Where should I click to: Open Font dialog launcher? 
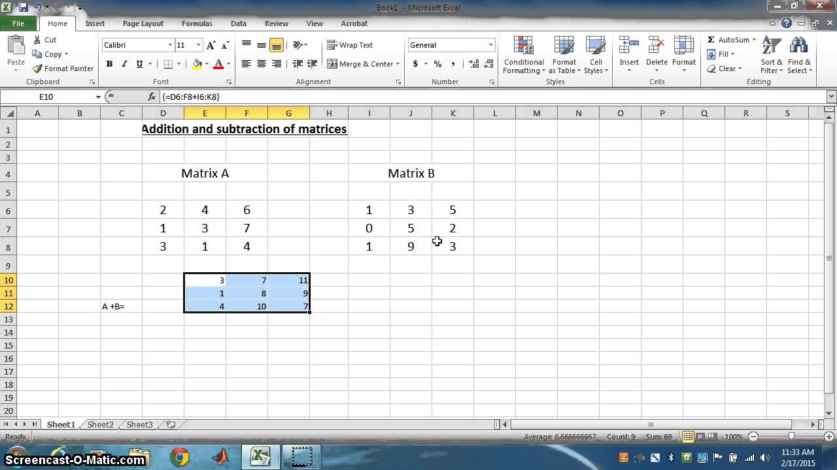click(x=229, y=82)
